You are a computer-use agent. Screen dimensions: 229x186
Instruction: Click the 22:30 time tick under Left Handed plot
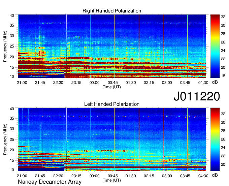[x=58, y=176]
